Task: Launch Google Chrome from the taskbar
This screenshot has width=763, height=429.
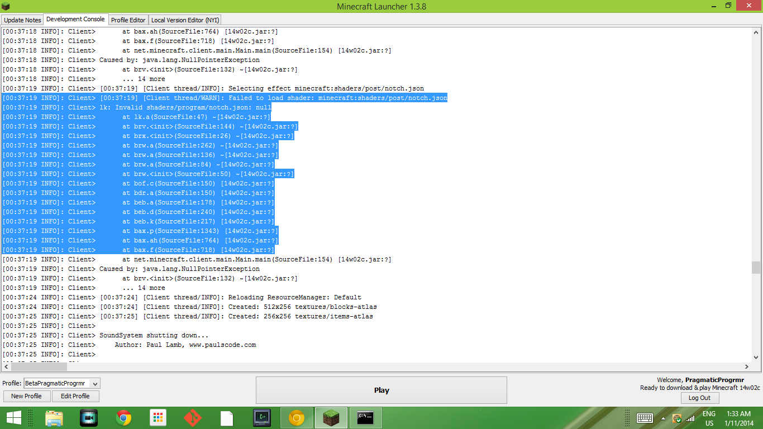Action: tap(123, 418)
